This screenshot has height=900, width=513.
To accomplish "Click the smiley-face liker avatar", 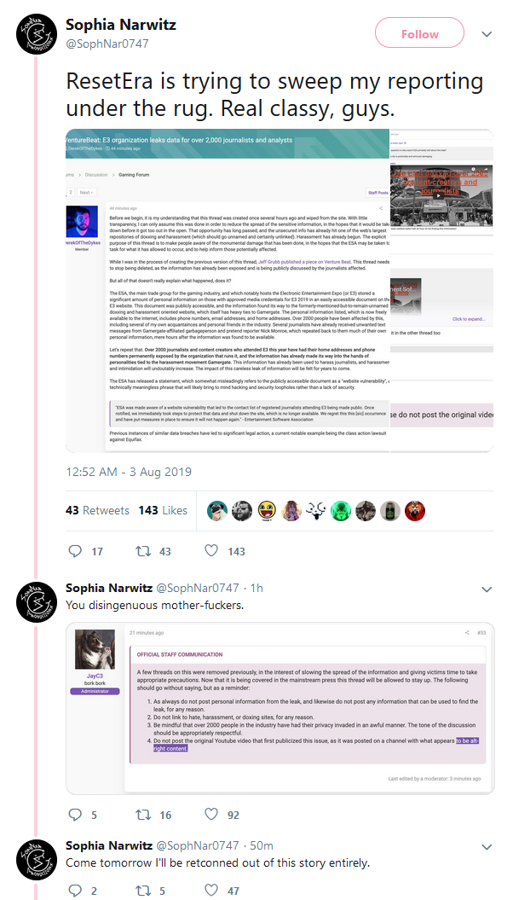I will [x=267, y=510].
